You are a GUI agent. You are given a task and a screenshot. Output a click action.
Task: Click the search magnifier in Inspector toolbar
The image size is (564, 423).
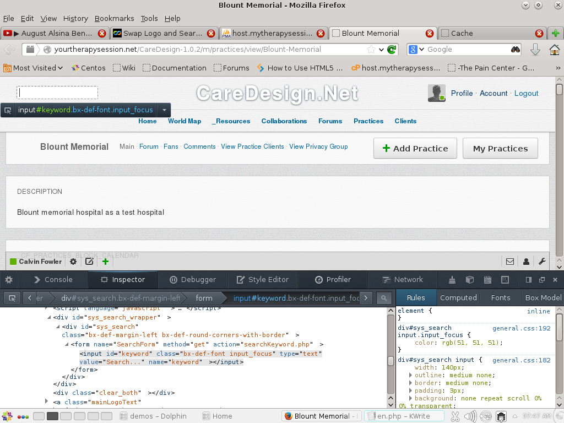tap(383, 298)
